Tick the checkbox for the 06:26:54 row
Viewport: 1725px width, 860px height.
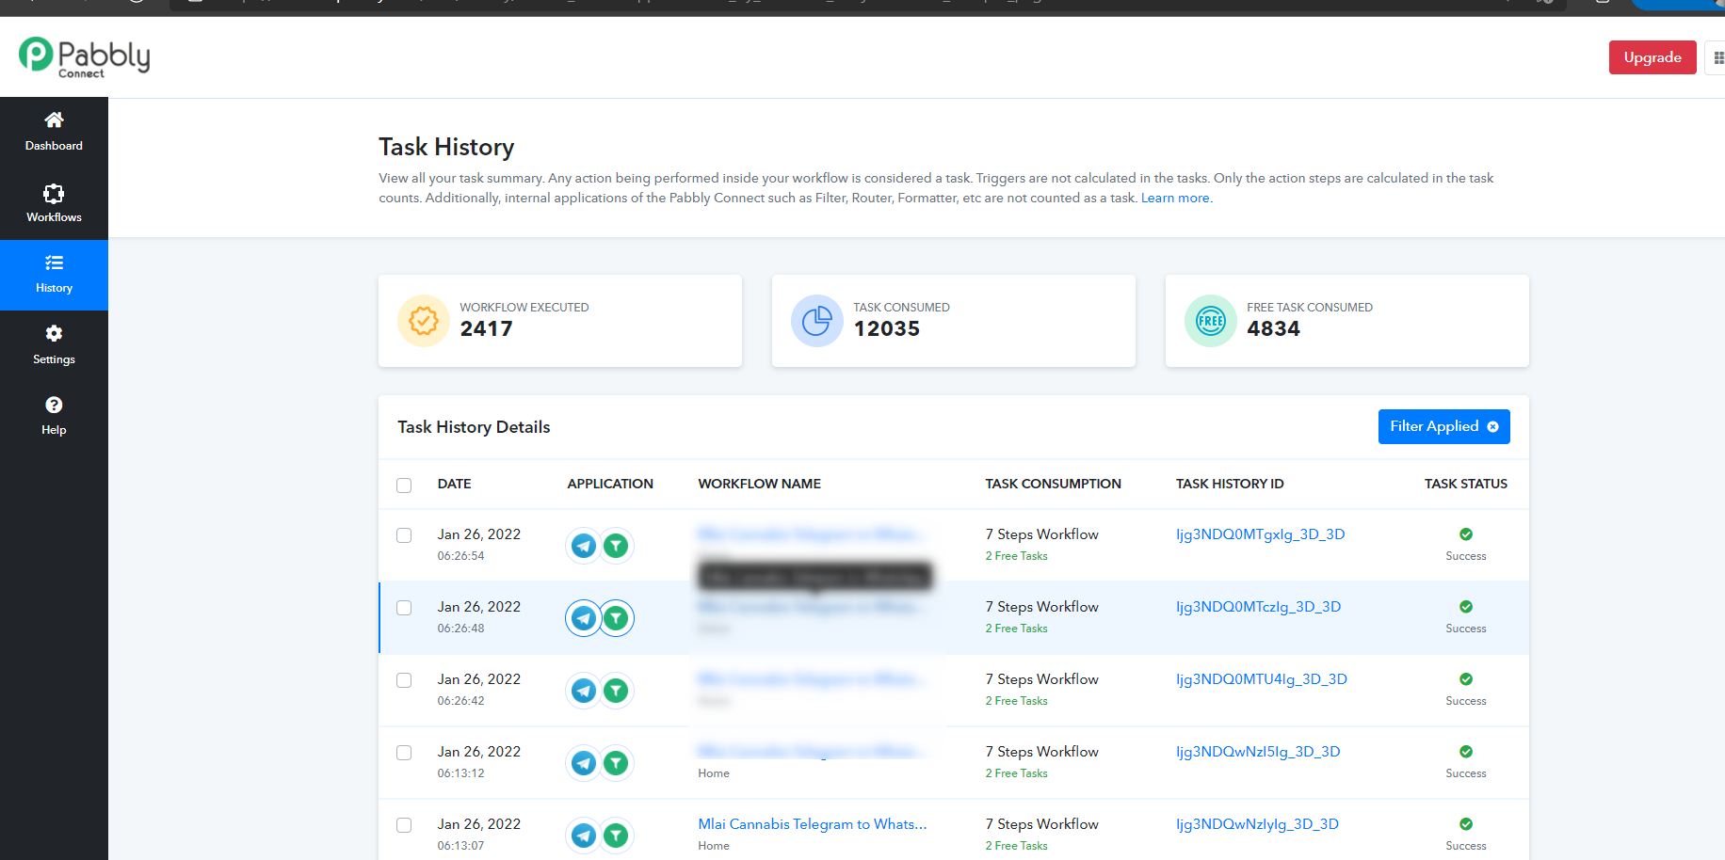tap(404, 535)
